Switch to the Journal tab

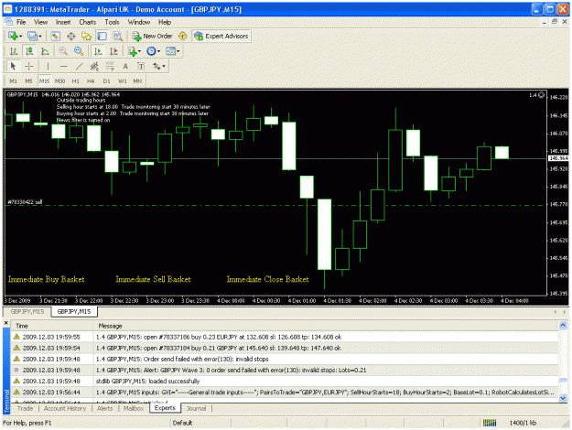point(196,408)
